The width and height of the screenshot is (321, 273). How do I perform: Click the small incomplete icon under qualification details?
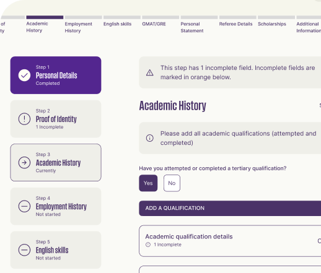coord(148,245)
